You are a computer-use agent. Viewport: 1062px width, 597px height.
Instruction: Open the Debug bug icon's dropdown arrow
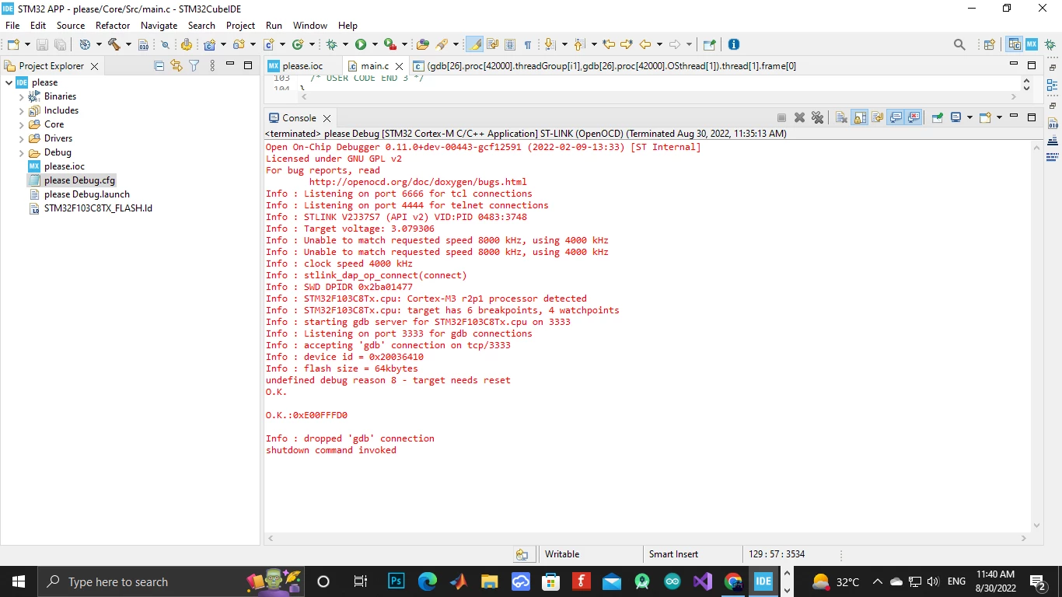(x=345, y=45)
